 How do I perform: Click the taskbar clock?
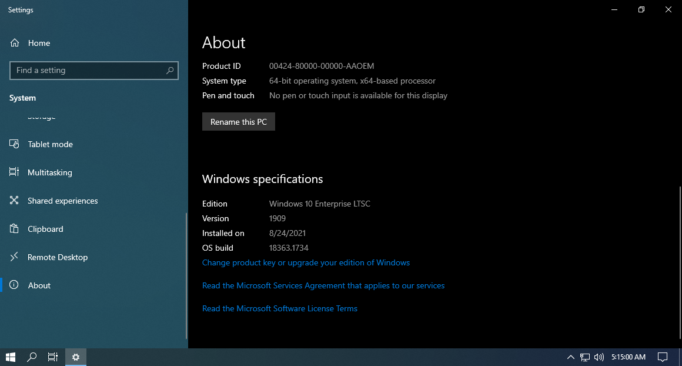[628, 357]
